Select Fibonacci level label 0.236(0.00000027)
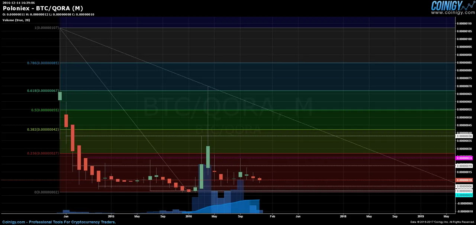Screen dimensions: 476x225 pos(43,153)
